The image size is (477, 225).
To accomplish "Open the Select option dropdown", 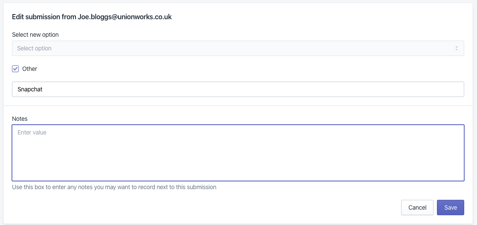I will pos(237,48).
